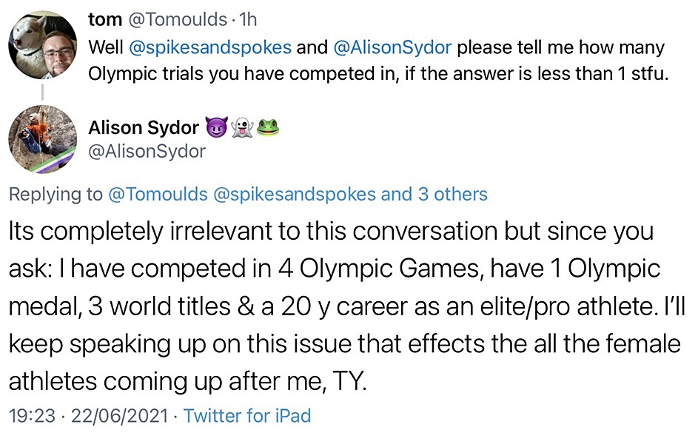Viewport: 698px width, 444px height.
Task: Click the frog emoji next to Alison's name
Action: (268, 128)
